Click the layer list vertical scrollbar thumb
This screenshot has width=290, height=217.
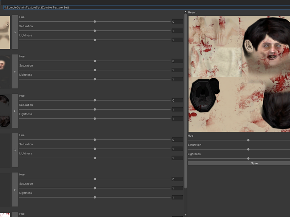186,101
